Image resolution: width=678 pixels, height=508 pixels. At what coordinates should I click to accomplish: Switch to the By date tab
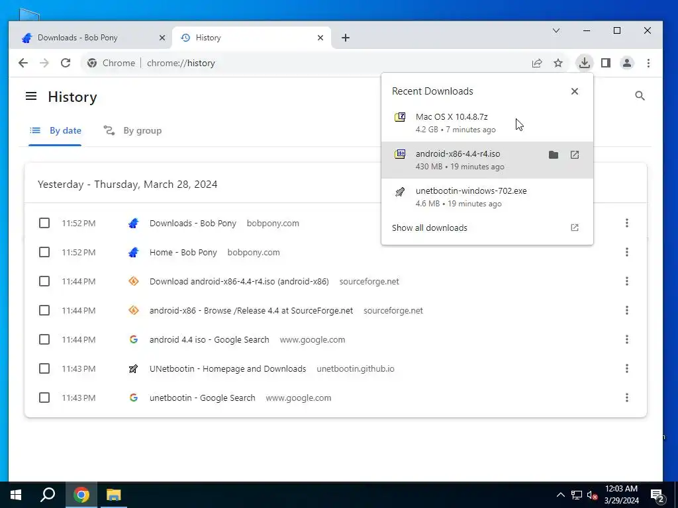55,130
